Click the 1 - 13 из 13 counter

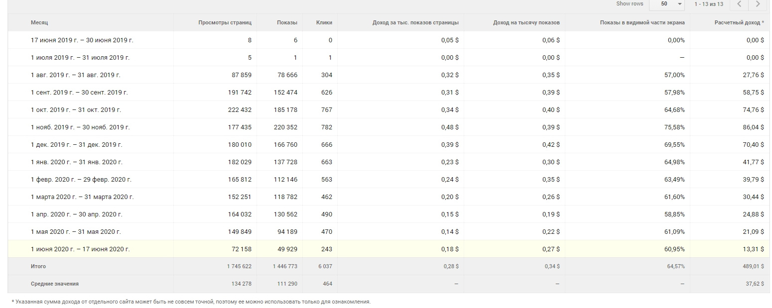(x=708, y=4)
